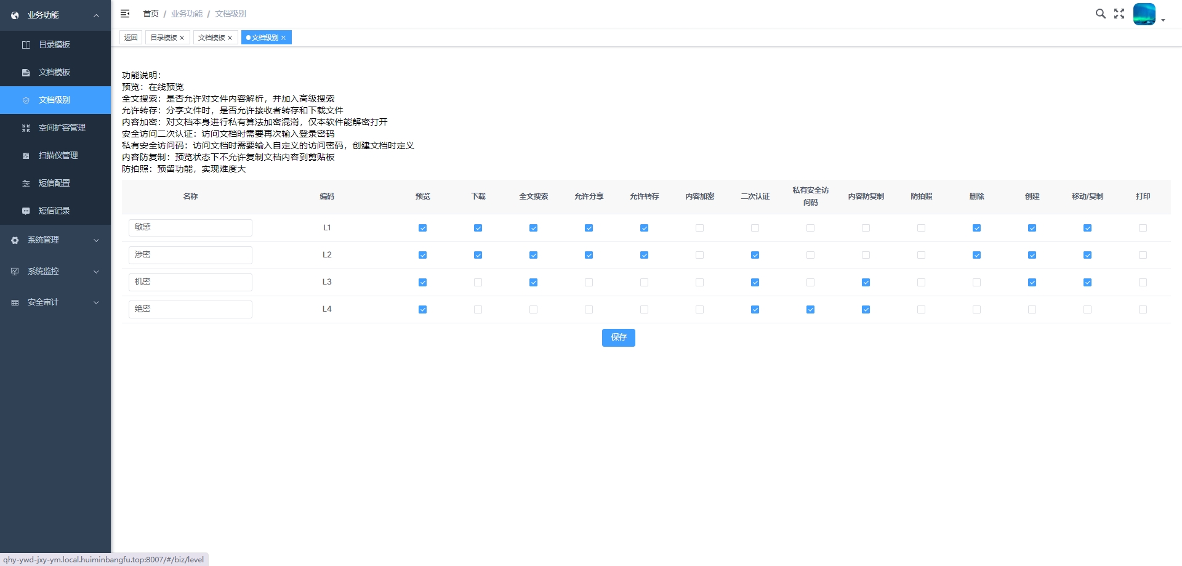Viewport: 1182px width, 566px height.
Task: Check 创建 for the L4 row
Action: pyautogui.click(x=1032, y=309)
